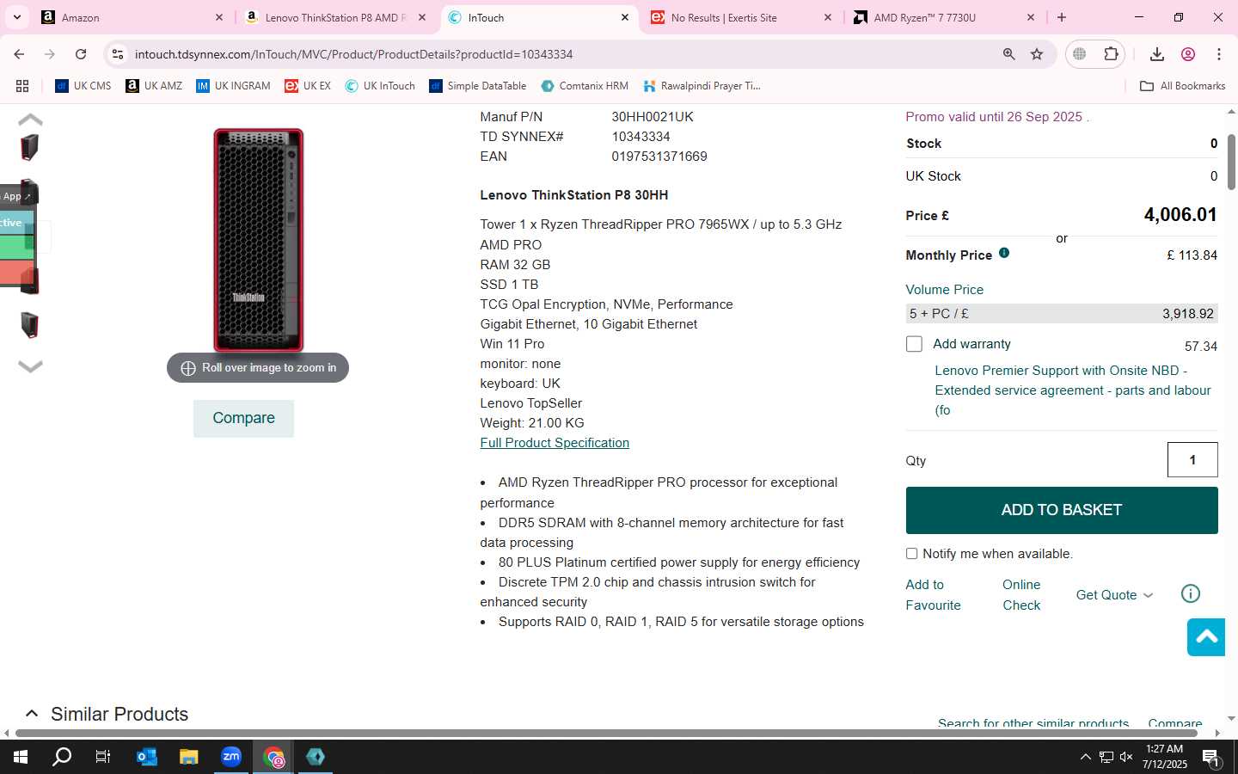Open the Chrome three-dot menu
Viewport: 1238px width, 774px height.
[x=1219, y=54]
